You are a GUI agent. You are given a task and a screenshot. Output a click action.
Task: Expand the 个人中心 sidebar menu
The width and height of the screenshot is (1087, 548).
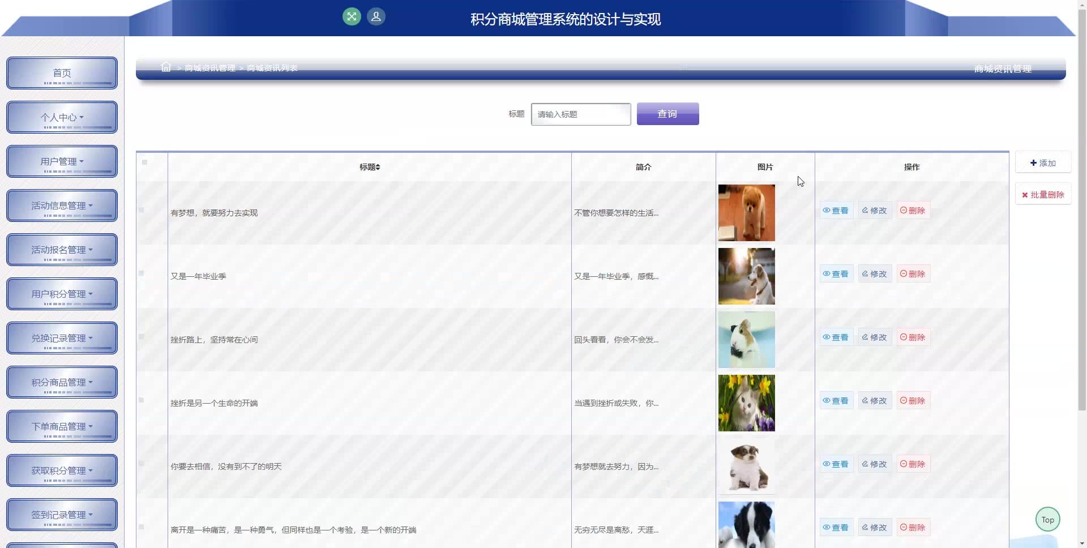pyautogui.click(x=62, y=117)
